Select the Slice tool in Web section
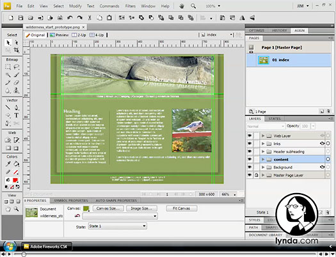336x257 pixels. tap(16, 140)
